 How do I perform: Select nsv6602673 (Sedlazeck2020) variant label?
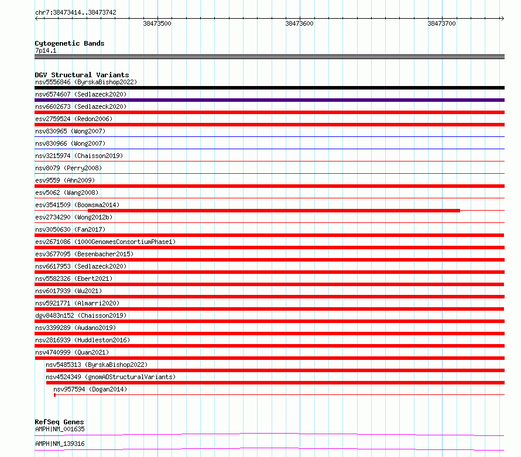[x=81, y=106]
